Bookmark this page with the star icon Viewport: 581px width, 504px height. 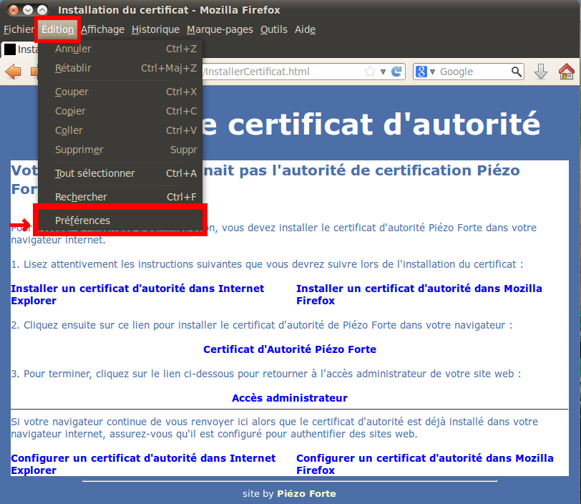pos(369,72)
